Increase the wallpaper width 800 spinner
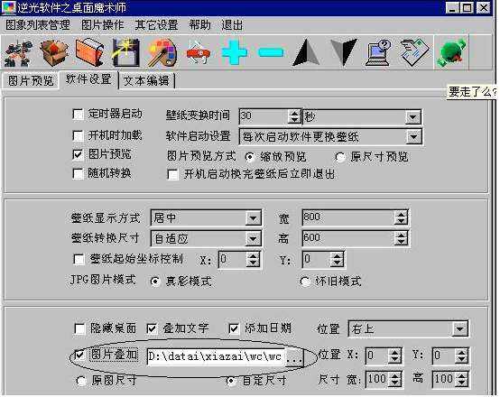Viewport: 500px width, 397px height. (401, 214)
